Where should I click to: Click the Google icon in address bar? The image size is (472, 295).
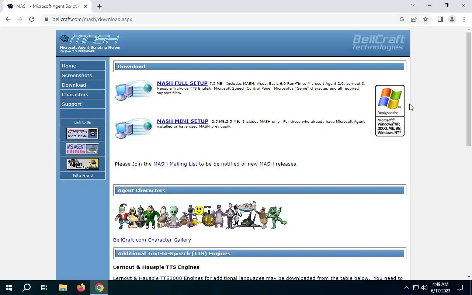tap(402, 19)
